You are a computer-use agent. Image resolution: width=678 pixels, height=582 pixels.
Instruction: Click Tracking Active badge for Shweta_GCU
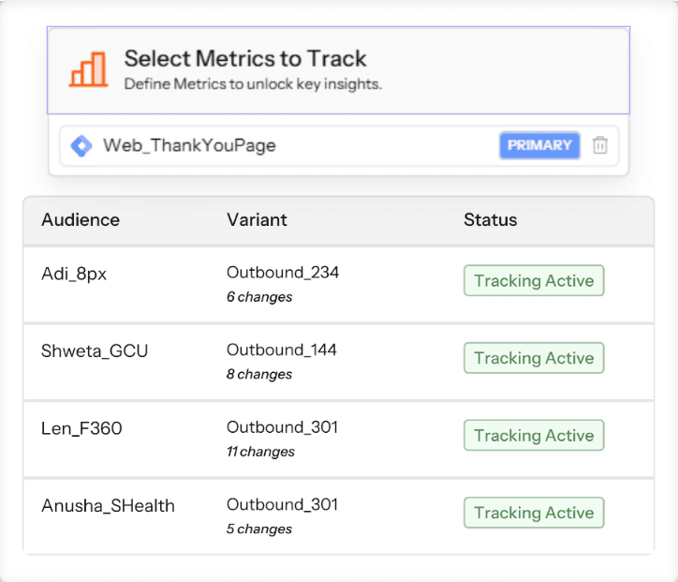[534, 358]
